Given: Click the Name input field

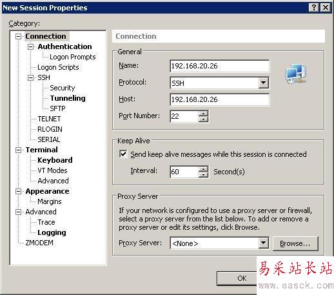Looking at the screenshot, I should [x=219, y=66].
